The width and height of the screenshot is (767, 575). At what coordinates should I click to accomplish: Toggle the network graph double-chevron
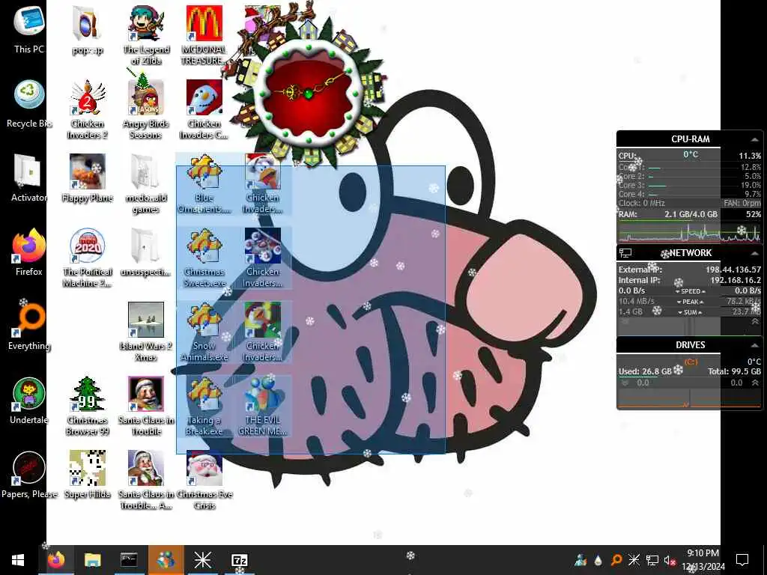click(x=755, y=322)
